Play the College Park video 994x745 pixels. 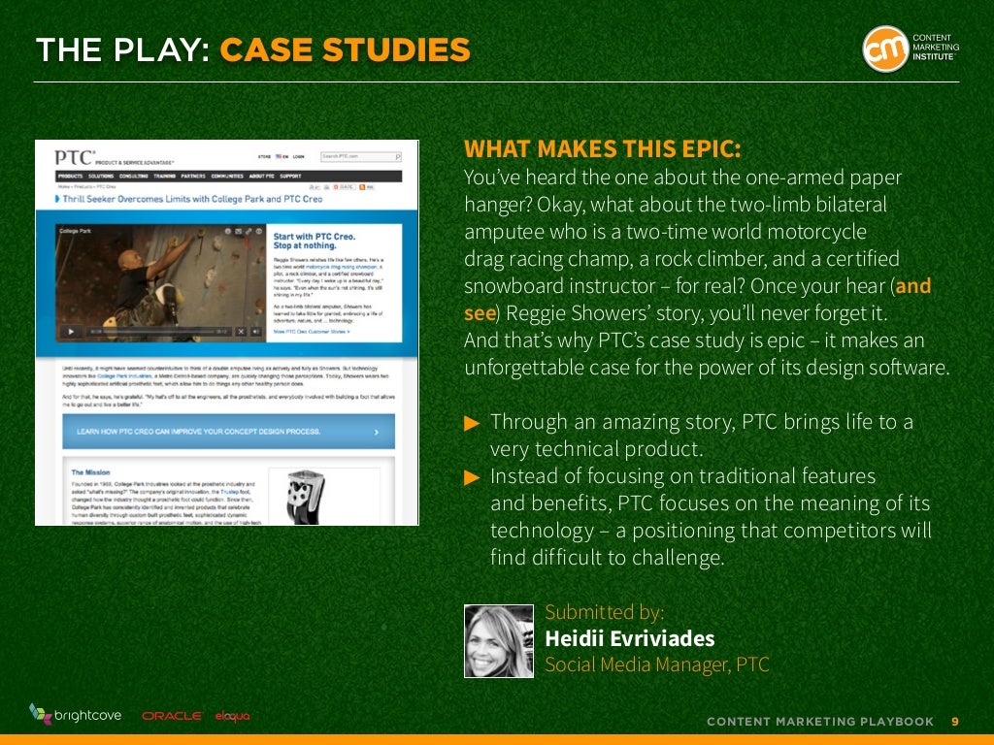(x=71, y=332)
